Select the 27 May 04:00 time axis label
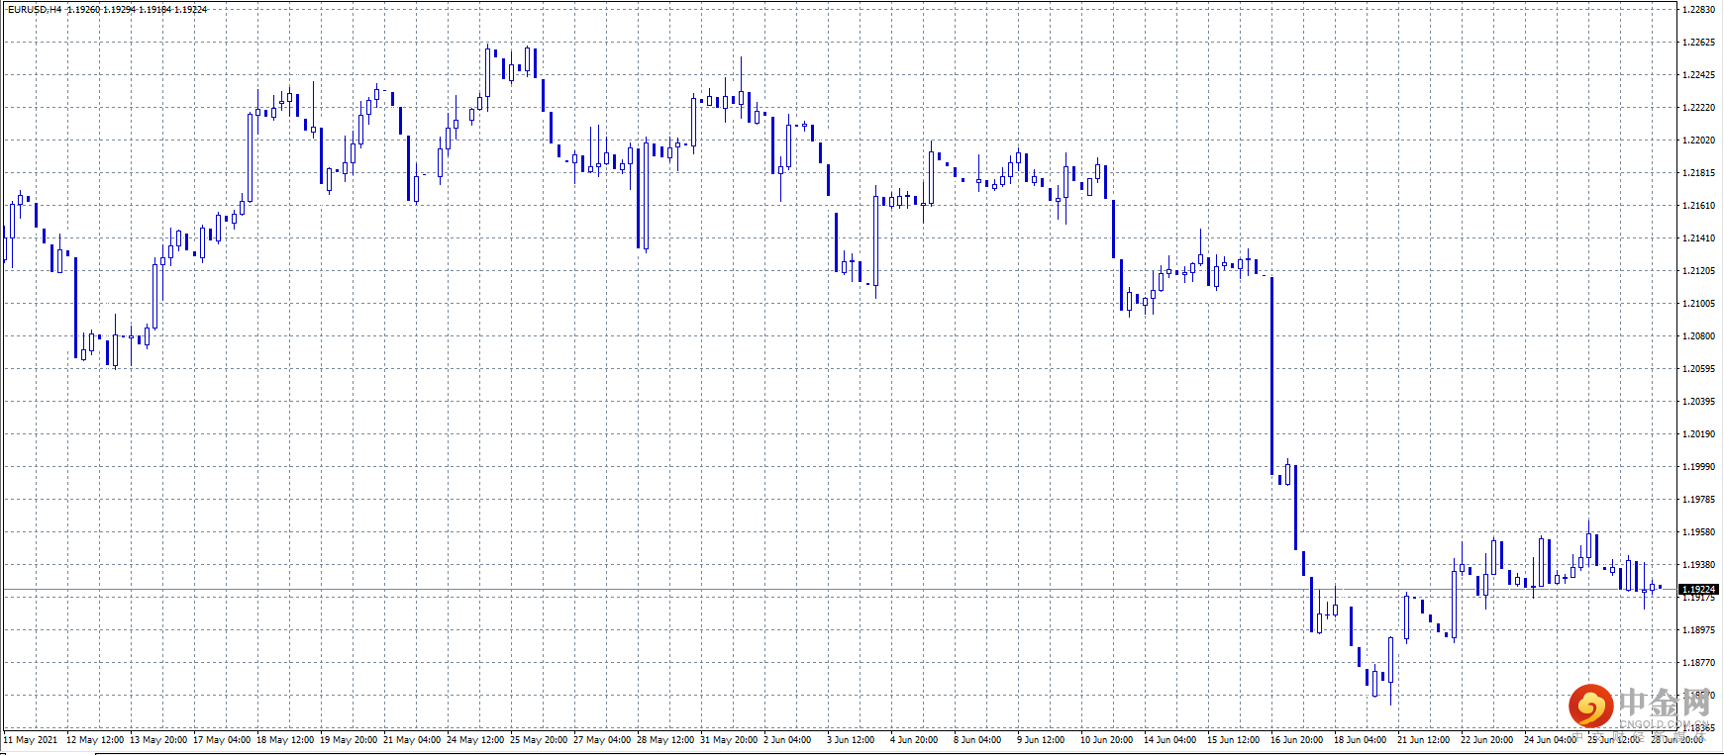1724x755 pixels. (602, 740)
